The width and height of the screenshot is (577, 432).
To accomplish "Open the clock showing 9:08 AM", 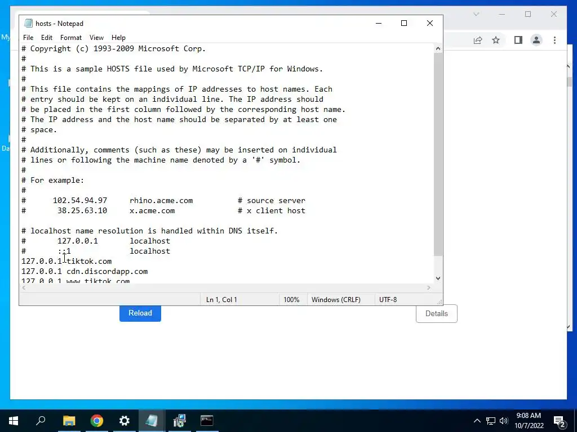I will click(529, 421).
